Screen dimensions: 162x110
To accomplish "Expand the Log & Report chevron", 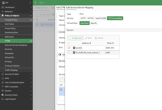I will click(31, 99).
